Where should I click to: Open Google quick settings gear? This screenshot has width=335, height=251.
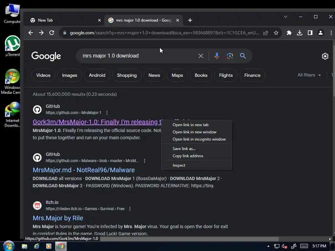(325, 56)
